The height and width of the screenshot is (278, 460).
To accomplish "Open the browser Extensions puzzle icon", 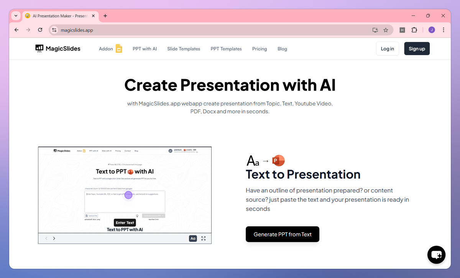I will pyautogui.click(x=414, y=30).
